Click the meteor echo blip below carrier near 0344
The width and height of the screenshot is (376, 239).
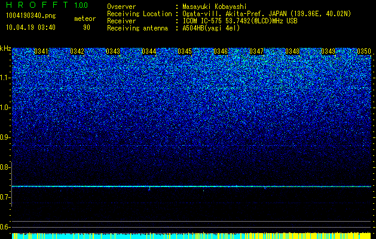coord(149,189)
